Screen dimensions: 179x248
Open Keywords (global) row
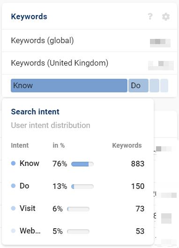click(x=89, y=41)
